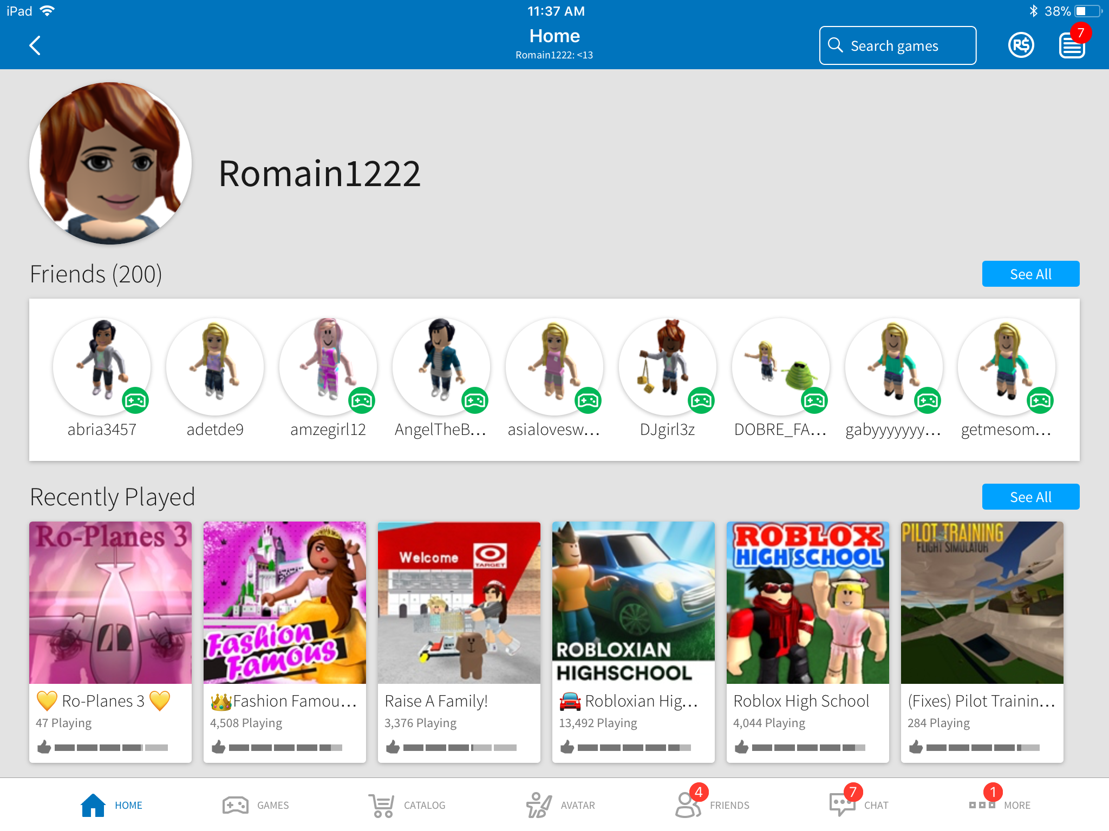Tap the red badge on notifications
Image resolution: width=1109 pixels, height=831 pixels.
coord(1081,32)
